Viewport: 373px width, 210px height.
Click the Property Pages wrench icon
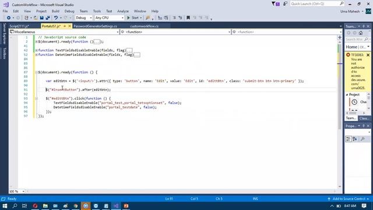[363, 139]
